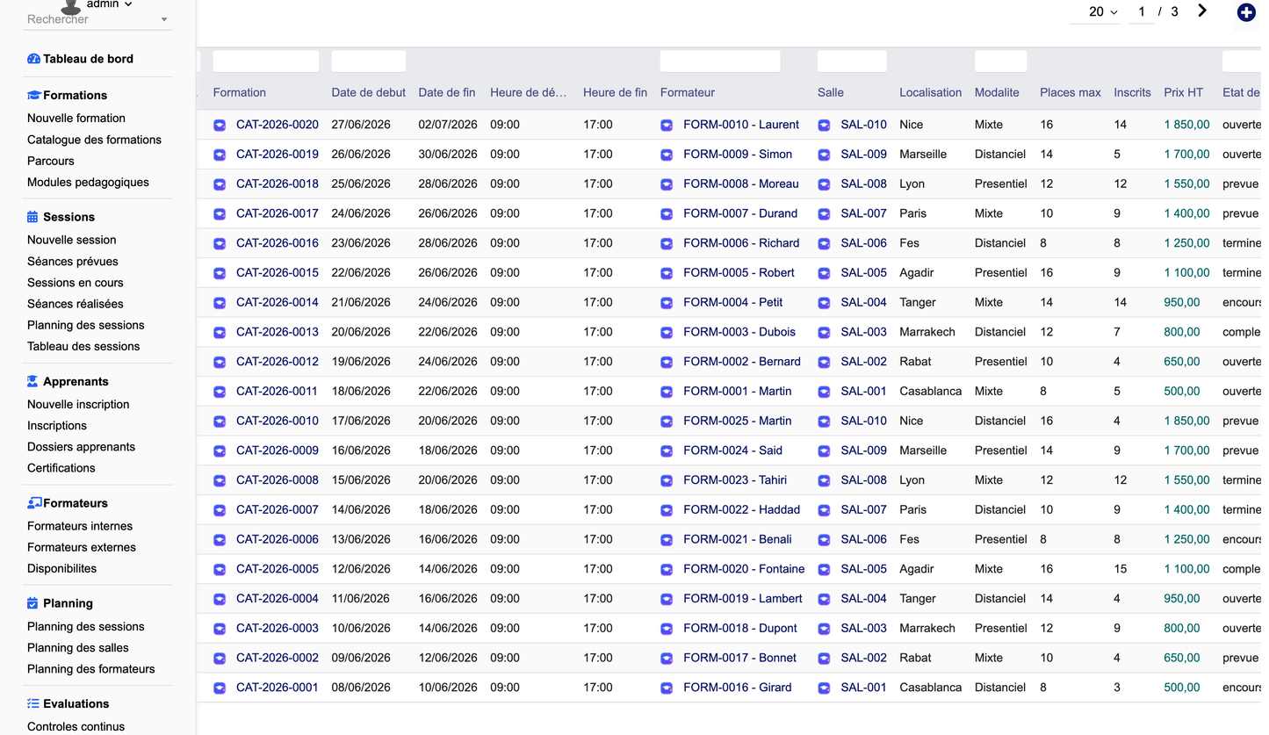Click record icon beside FORM-0003 - Dubois
The image size is (1269, 735).
point(667,333)
